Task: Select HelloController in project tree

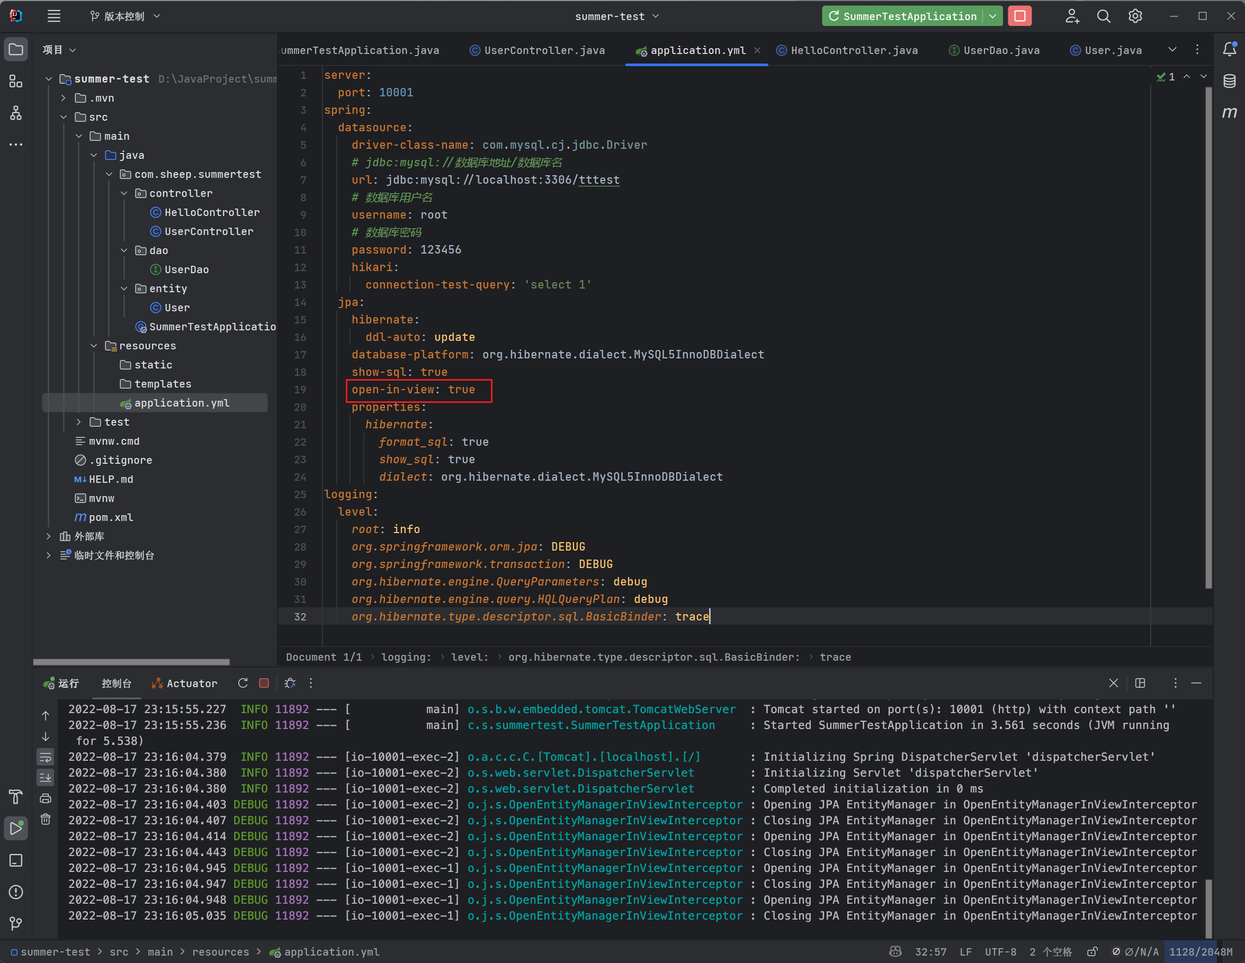Action: click(212, 212)
